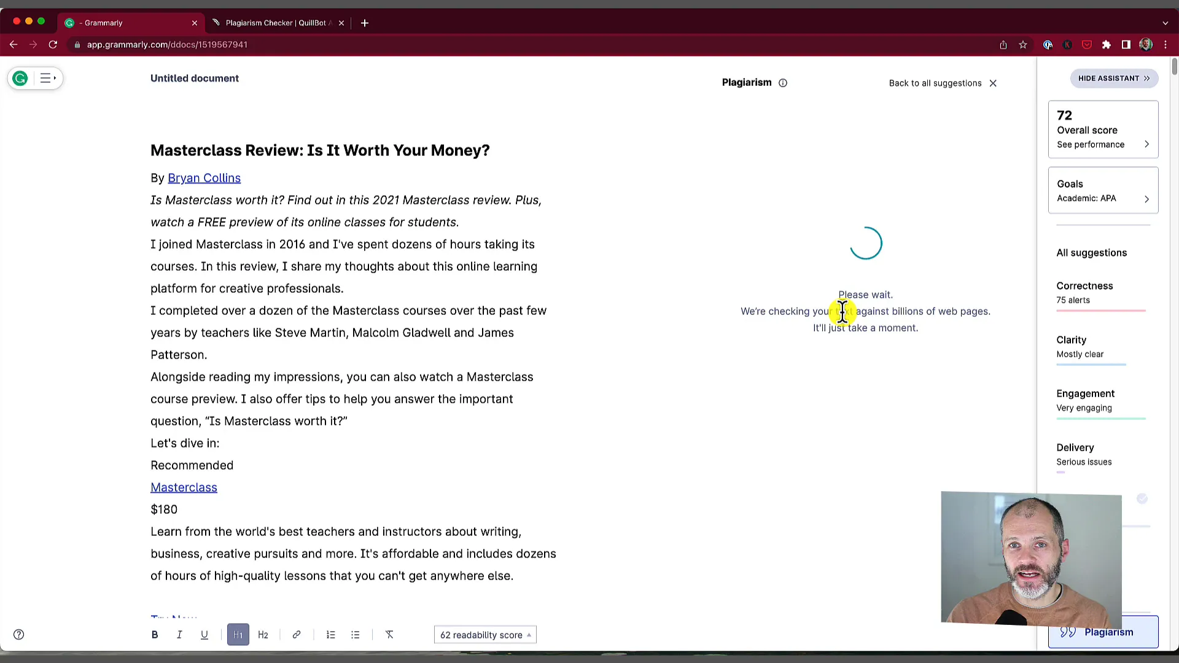The image size is (1179, 663).
Task: Bookmark page with the star icon
Action: click(1023, 45)
